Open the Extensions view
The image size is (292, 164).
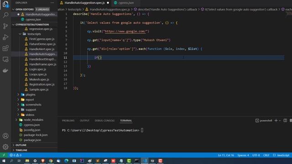5,48
